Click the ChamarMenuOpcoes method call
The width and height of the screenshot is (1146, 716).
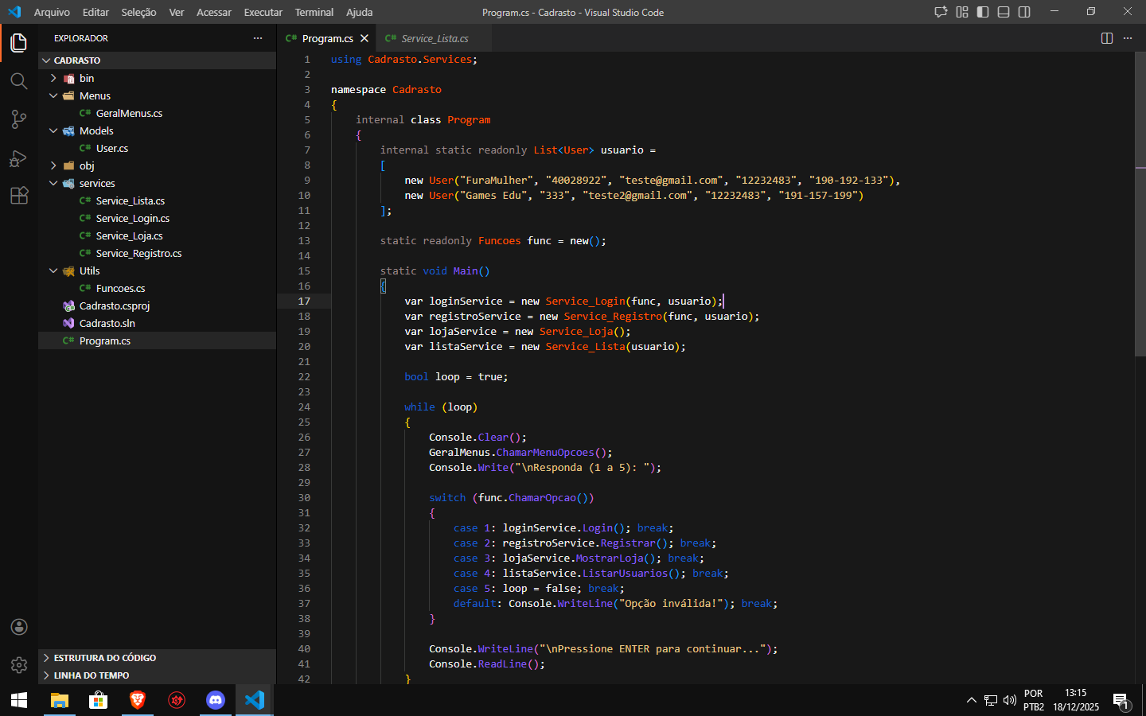545,452
